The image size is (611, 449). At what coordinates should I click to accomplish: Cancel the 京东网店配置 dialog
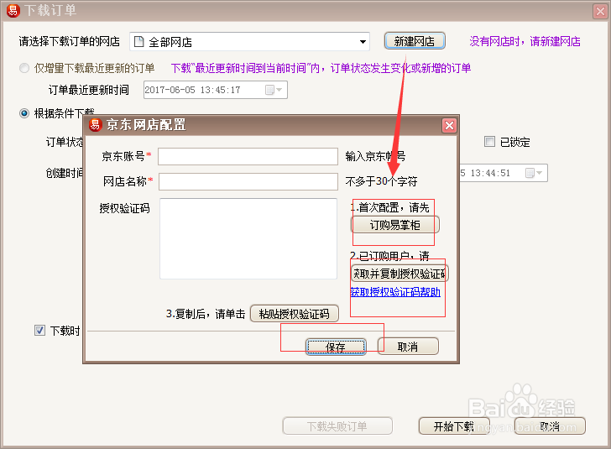pos(408,347)
